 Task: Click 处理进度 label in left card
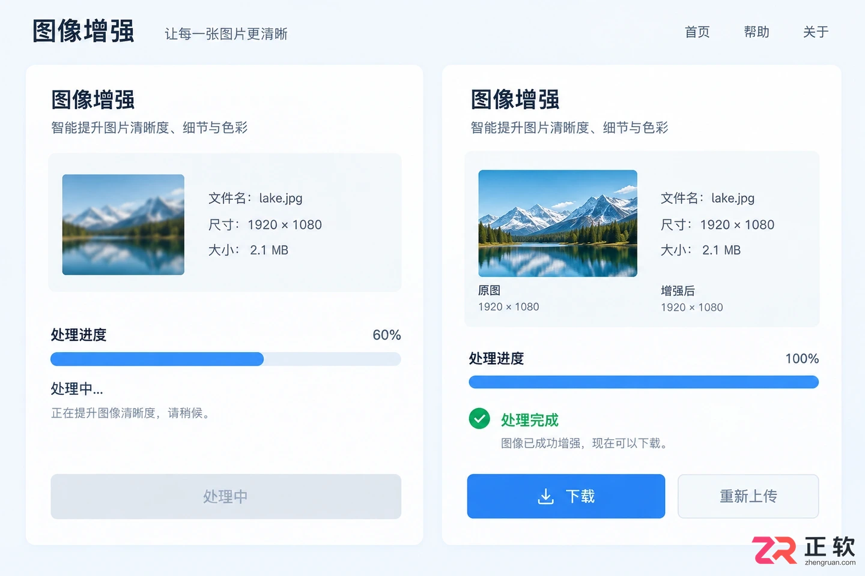click(x=79, y=335)
